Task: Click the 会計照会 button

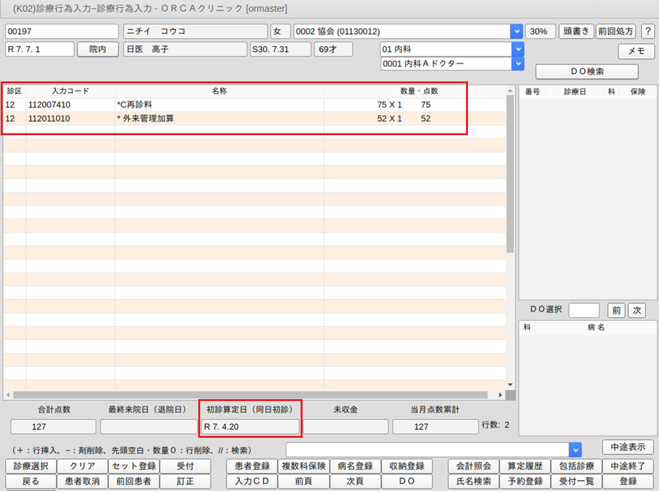Action: (473, 466)
